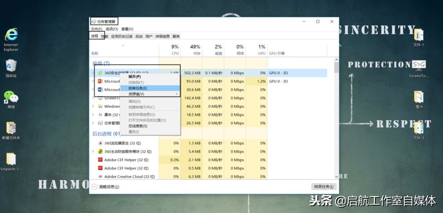This screenshot has height=213, width=443.
Task: Click the scrollbar up arrow
Action: pyautogui.click(x=336, y=60)
